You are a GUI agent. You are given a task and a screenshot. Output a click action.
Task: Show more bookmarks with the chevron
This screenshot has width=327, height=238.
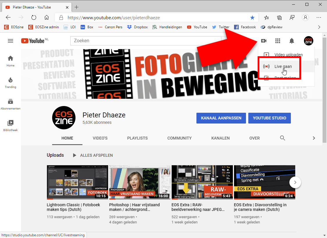click(x=319, y=27)
